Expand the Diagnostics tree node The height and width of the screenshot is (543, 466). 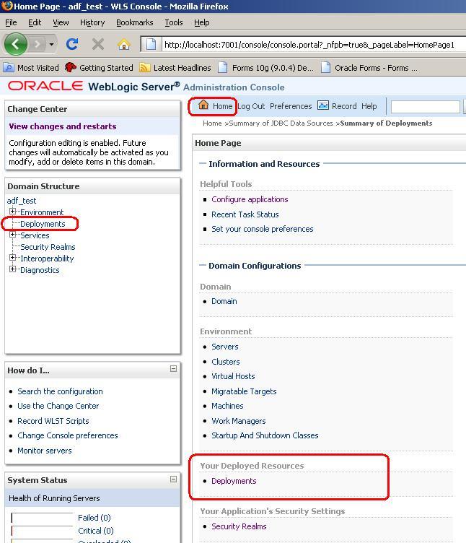[x=12, y=269]
